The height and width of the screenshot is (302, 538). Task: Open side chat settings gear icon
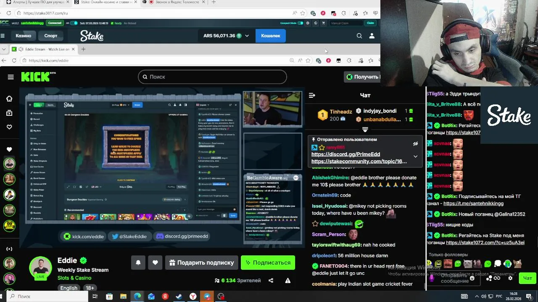510,278
